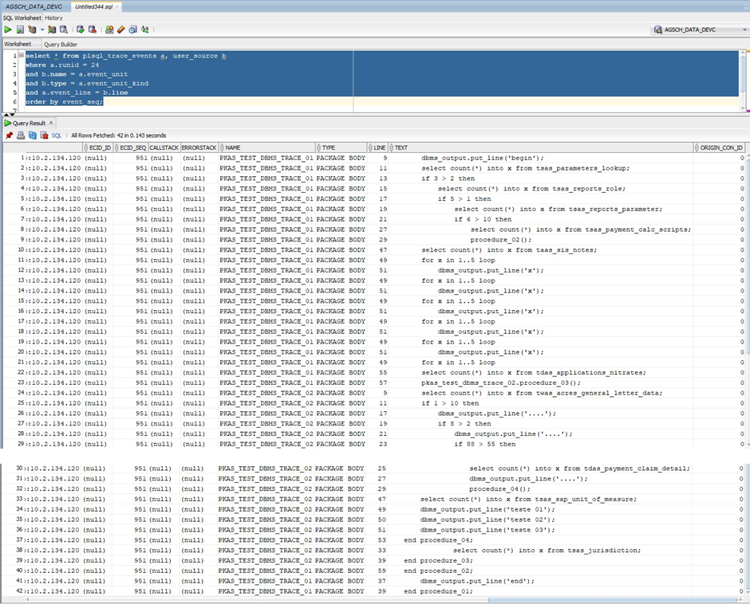Image resolution: width=750 pixels, height=604 pixels.
Task: Click the Autotrace icon in worksheet toolbar
Action: tap(52, 29)
